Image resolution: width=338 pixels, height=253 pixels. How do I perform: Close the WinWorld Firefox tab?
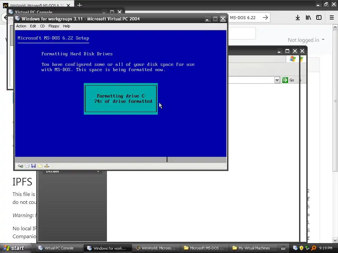click(x=68, y=5)
